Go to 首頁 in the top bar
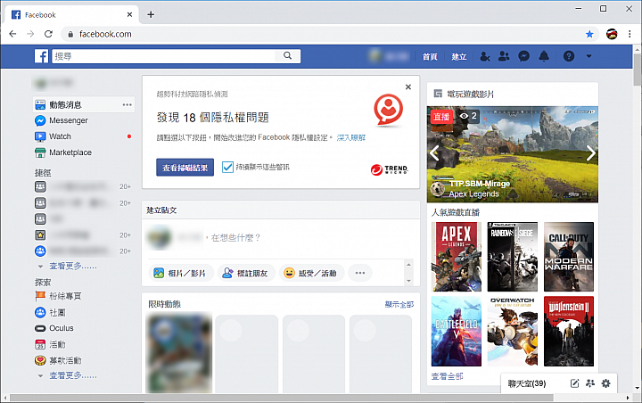 430,56
